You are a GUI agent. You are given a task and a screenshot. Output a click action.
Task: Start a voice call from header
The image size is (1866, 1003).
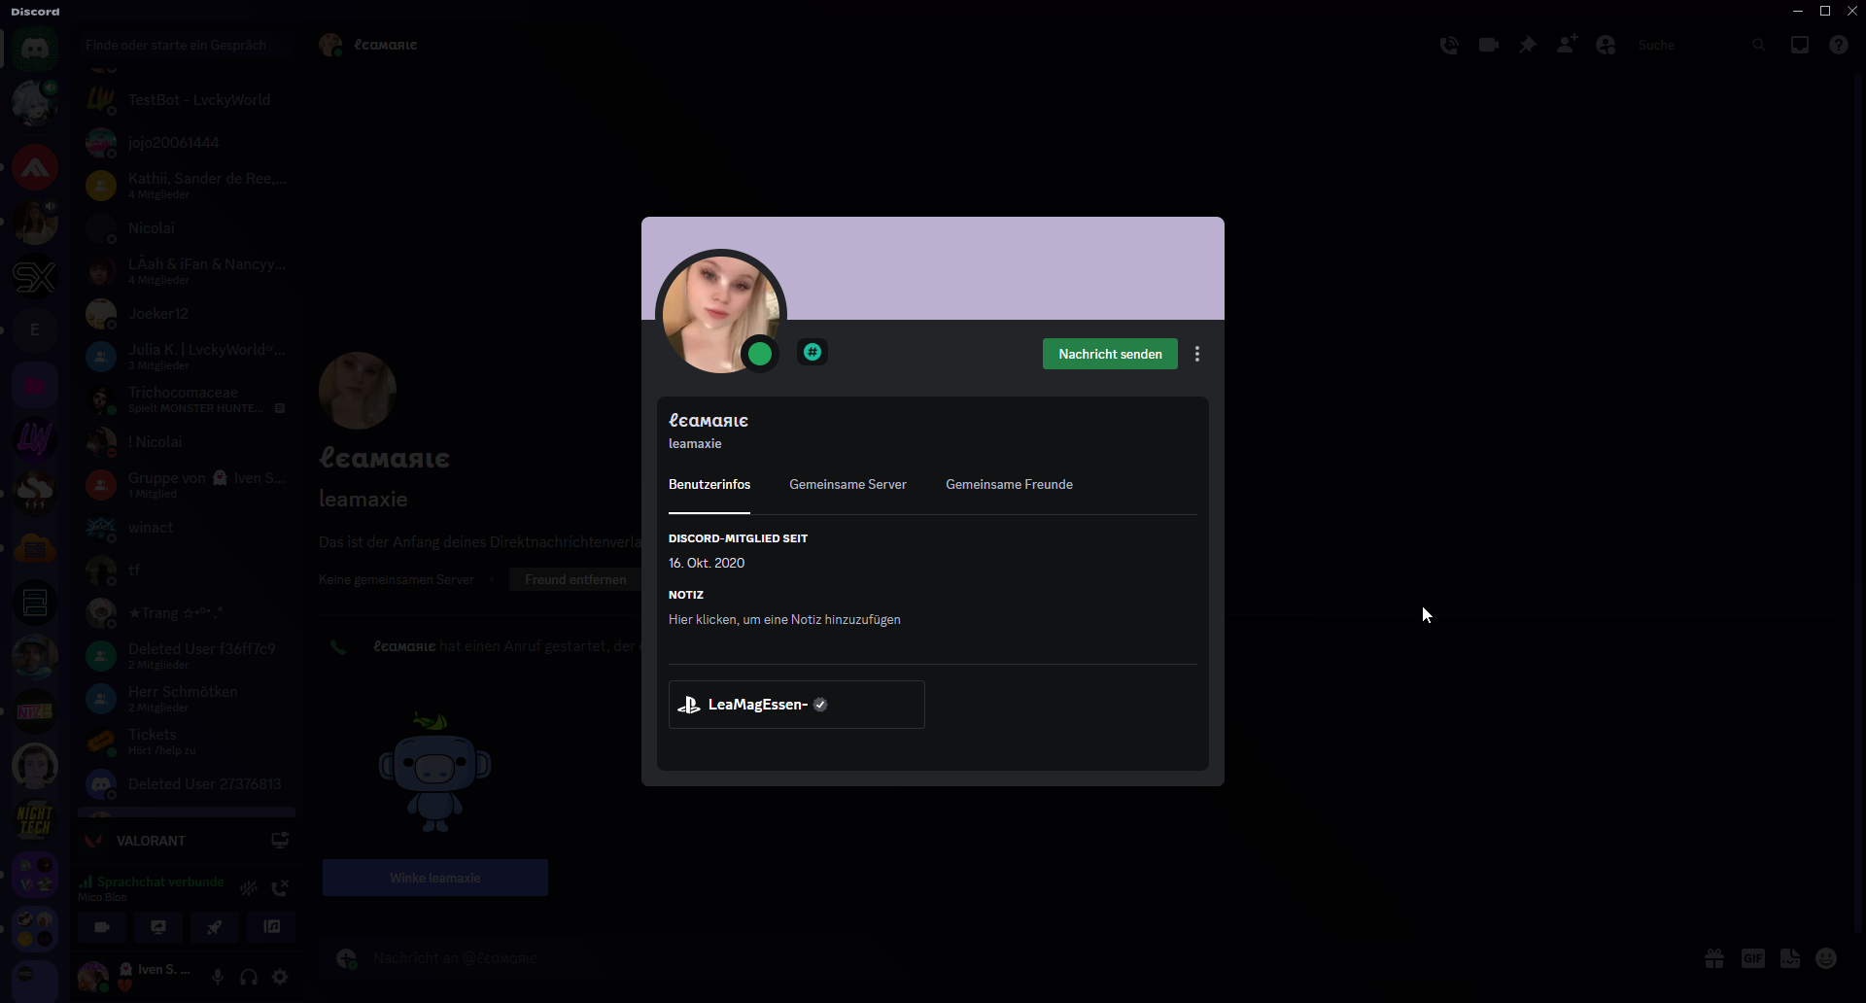[x=1449, y=45]
